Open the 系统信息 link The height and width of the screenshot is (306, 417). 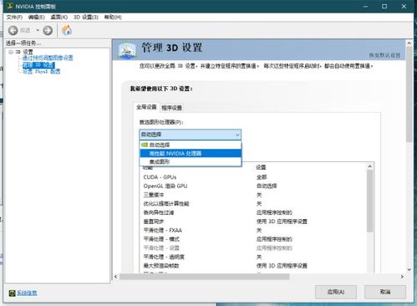(x=27, y=293)
